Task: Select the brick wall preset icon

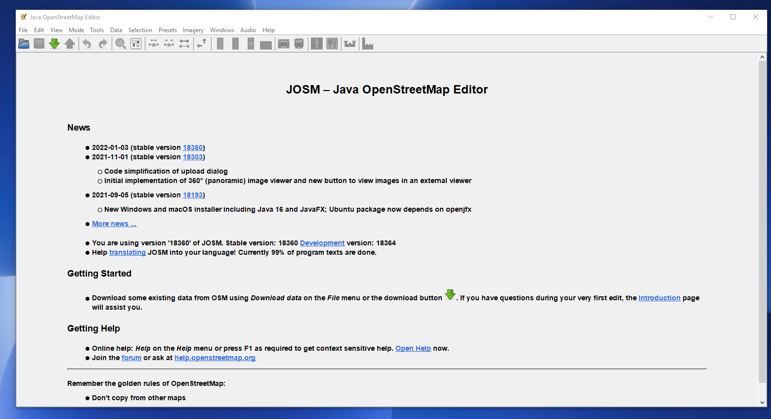Action: click(266, 44)
